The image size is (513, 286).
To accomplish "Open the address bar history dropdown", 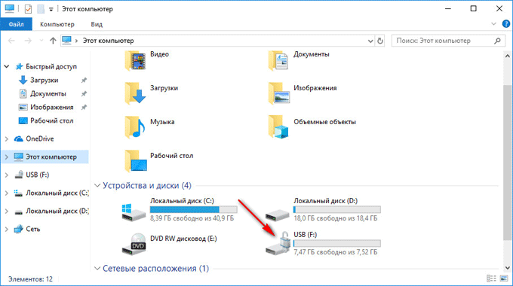I will (x=370, y=41).
